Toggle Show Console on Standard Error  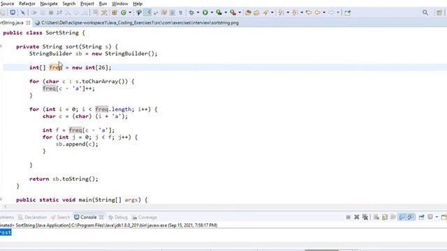[411, 217]
